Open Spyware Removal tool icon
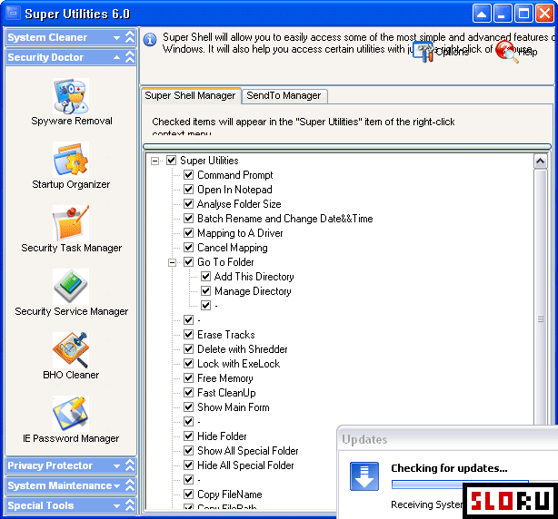558x519 pixels. tap(71, 96)
